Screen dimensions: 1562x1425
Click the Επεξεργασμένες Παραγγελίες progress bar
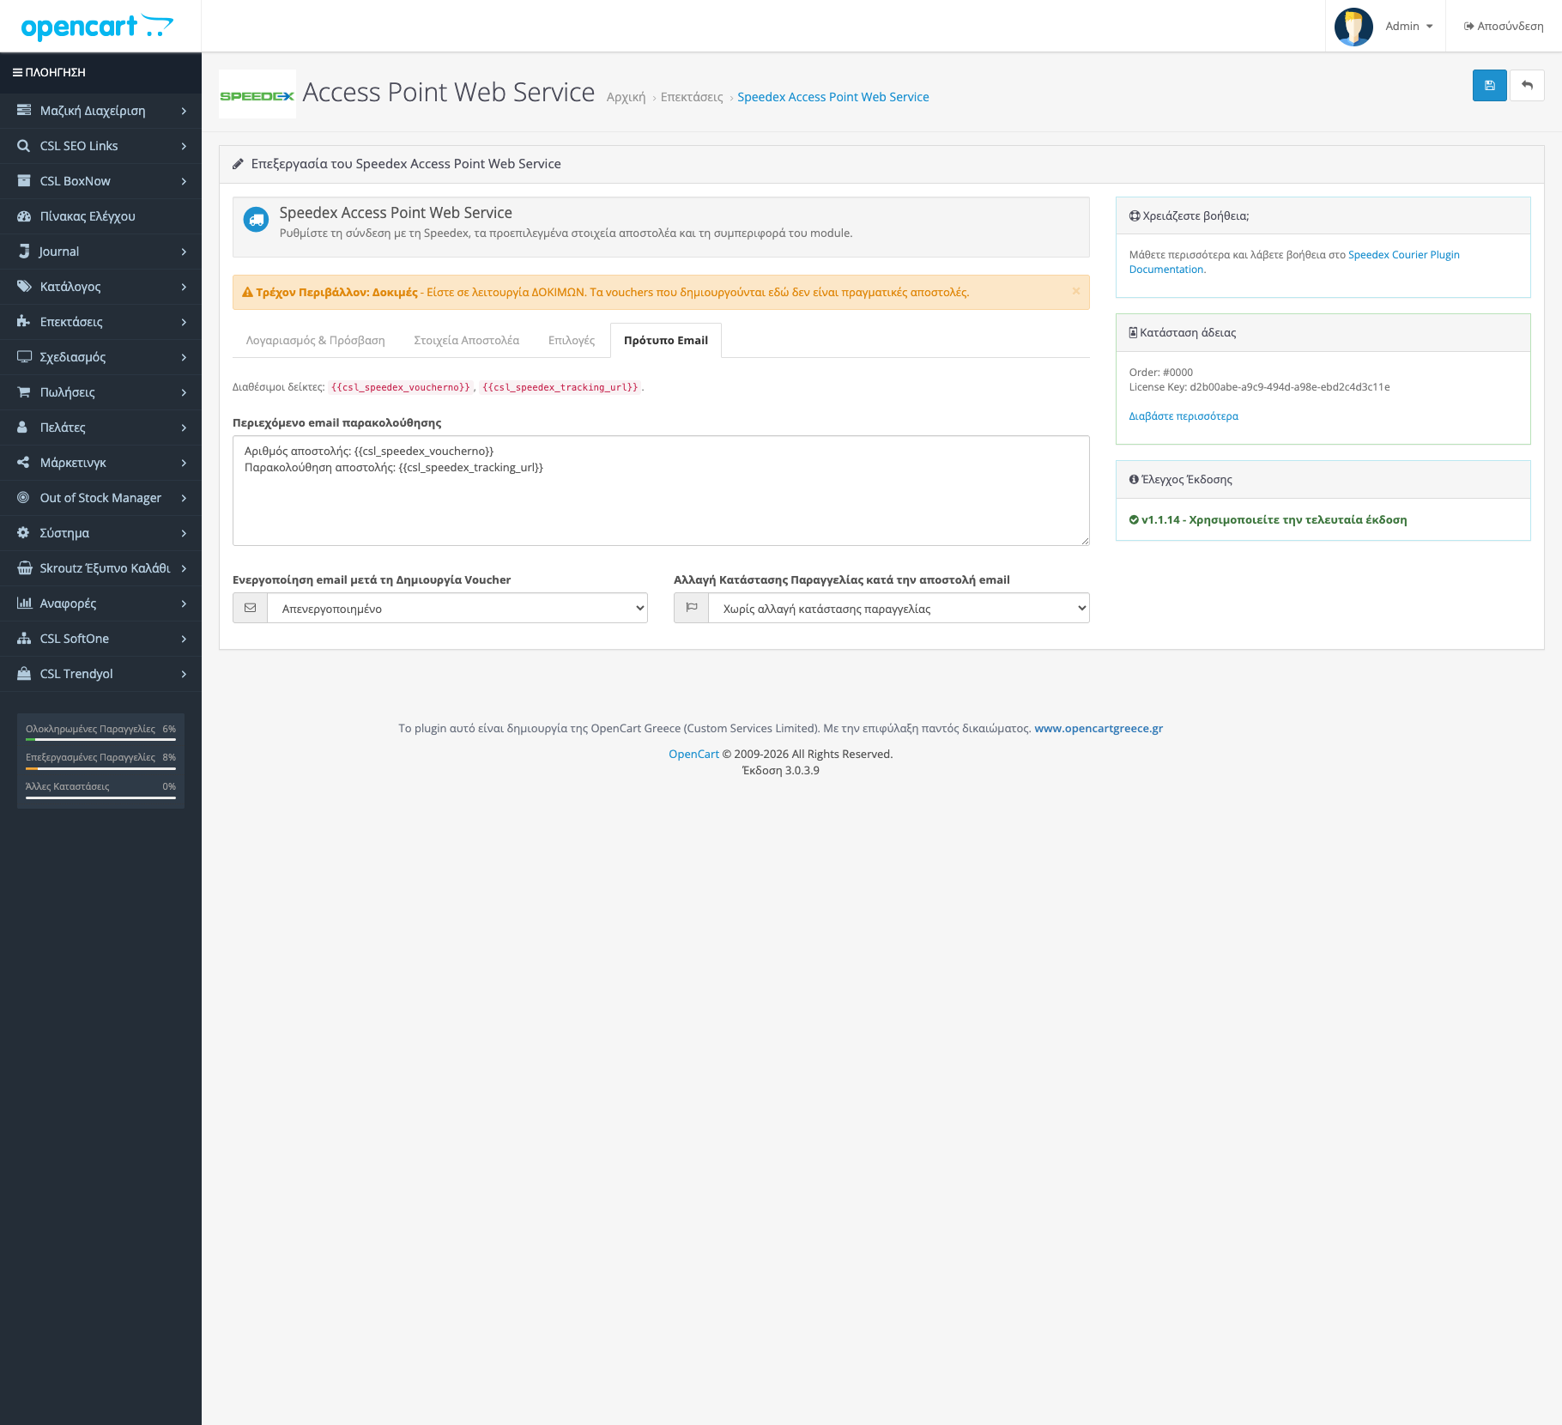(100, 768)
